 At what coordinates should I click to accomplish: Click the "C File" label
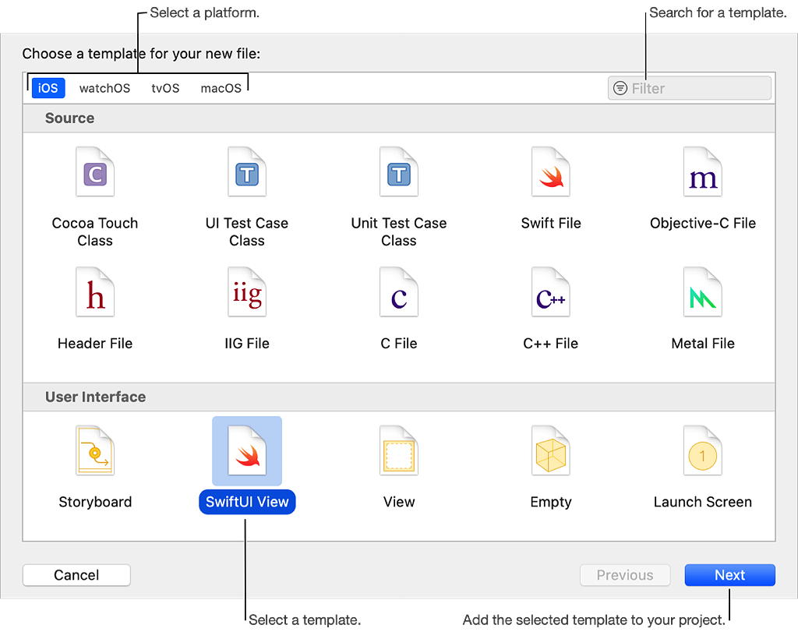click(x=399, y=344)
